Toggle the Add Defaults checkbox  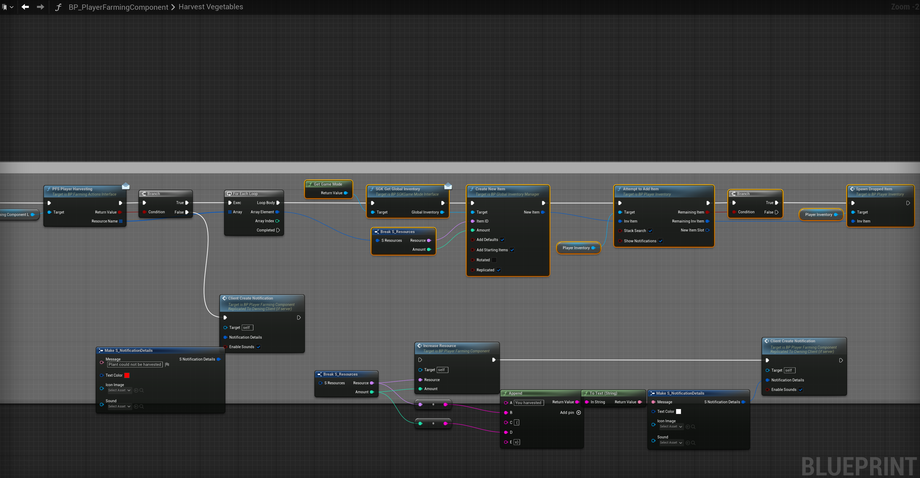(502, 240)
